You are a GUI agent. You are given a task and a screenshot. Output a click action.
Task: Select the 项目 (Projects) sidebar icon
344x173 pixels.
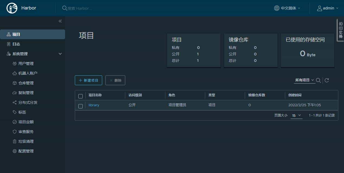pos(9,34)
